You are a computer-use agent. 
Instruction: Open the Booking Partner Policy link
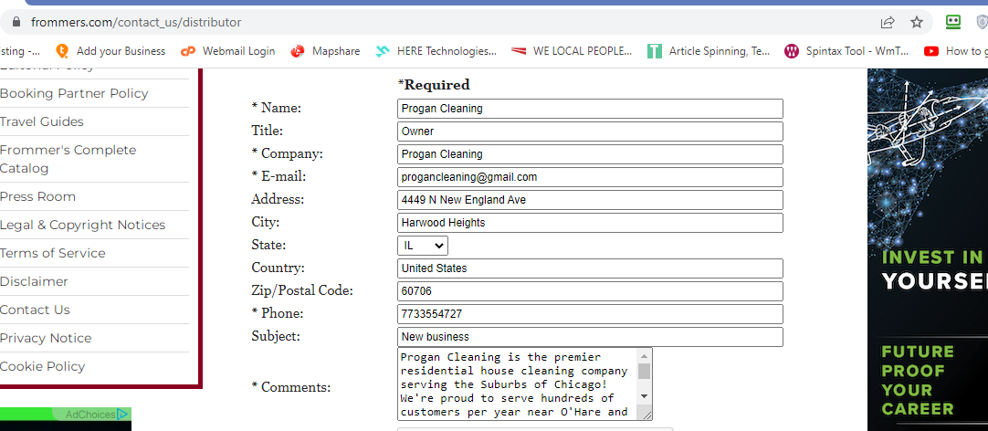click(74, 93)
